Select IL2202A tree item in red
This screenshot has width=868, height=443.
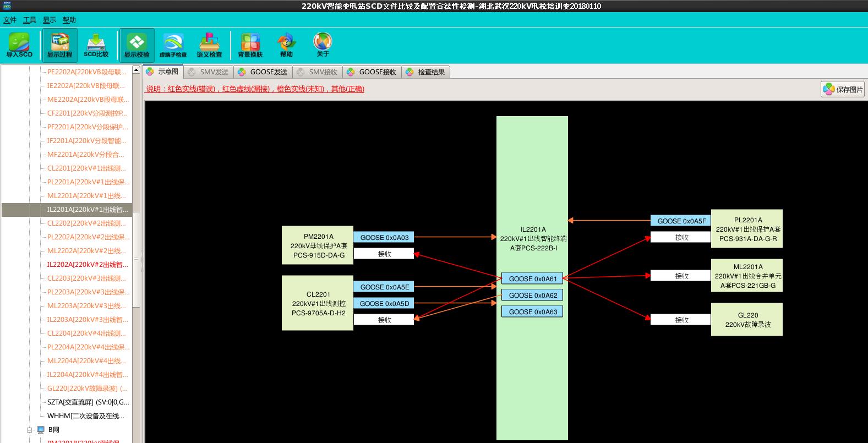click(x=87, y=265)
